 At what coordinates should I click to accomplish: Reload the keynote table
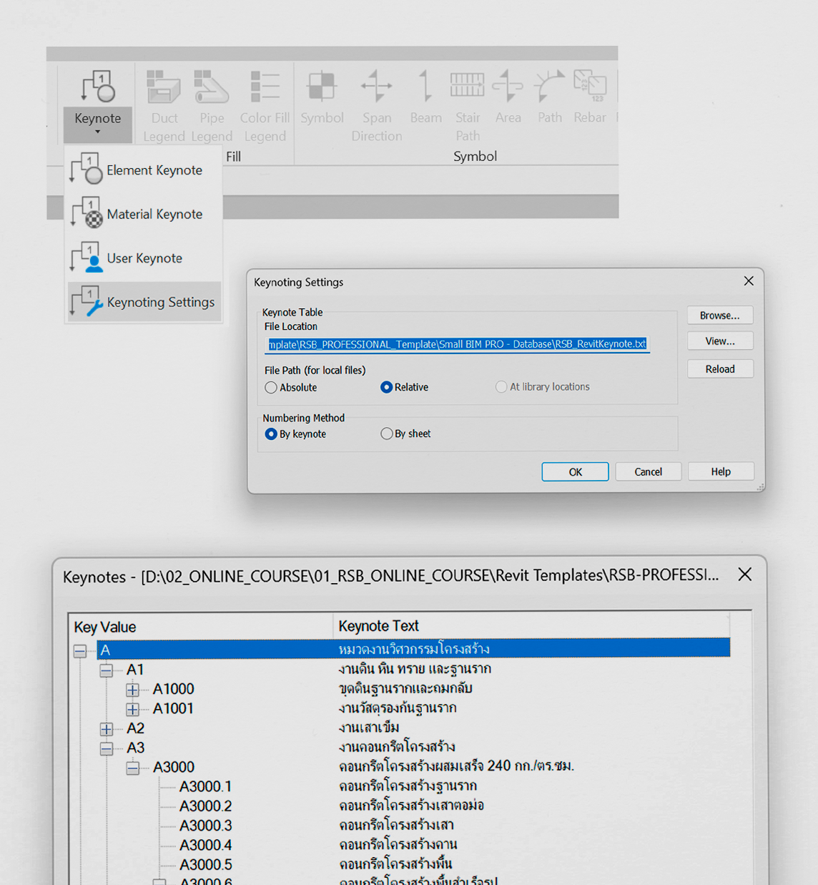[720, 368]
